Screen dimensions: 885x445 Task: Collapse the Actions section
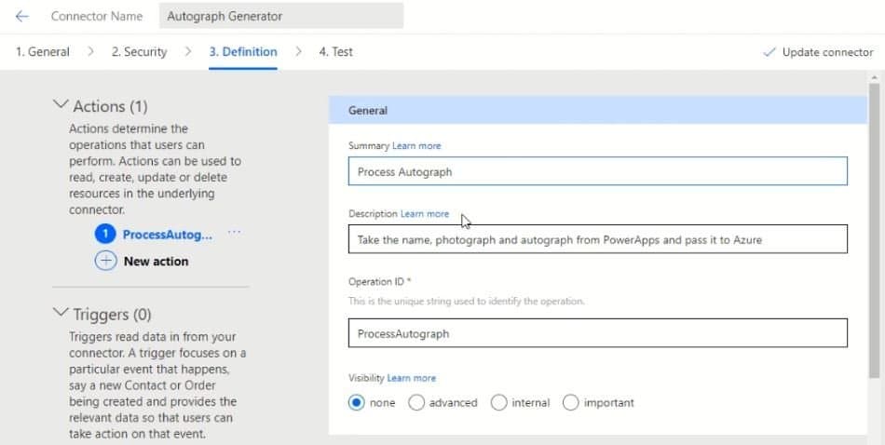click(x=61, y=104)
